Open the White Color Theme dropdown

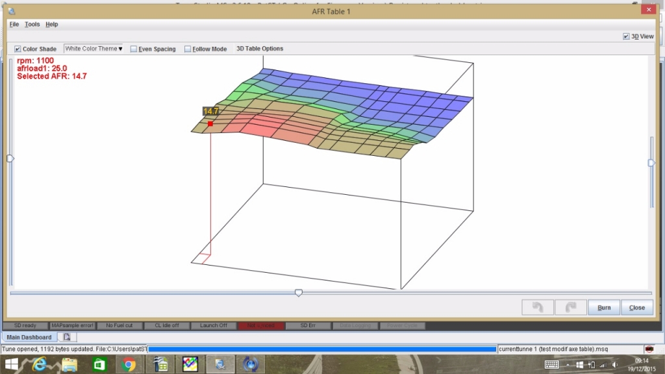pyautogui.click(x=94, y=49)
